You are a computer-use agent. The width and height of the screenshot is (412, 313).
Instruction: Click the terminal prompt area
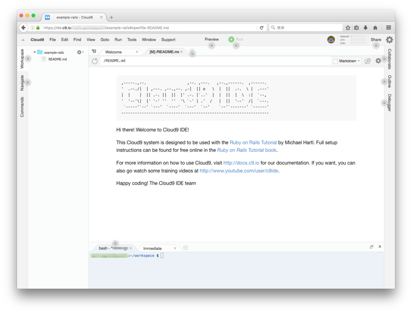(x=236, y=270)
